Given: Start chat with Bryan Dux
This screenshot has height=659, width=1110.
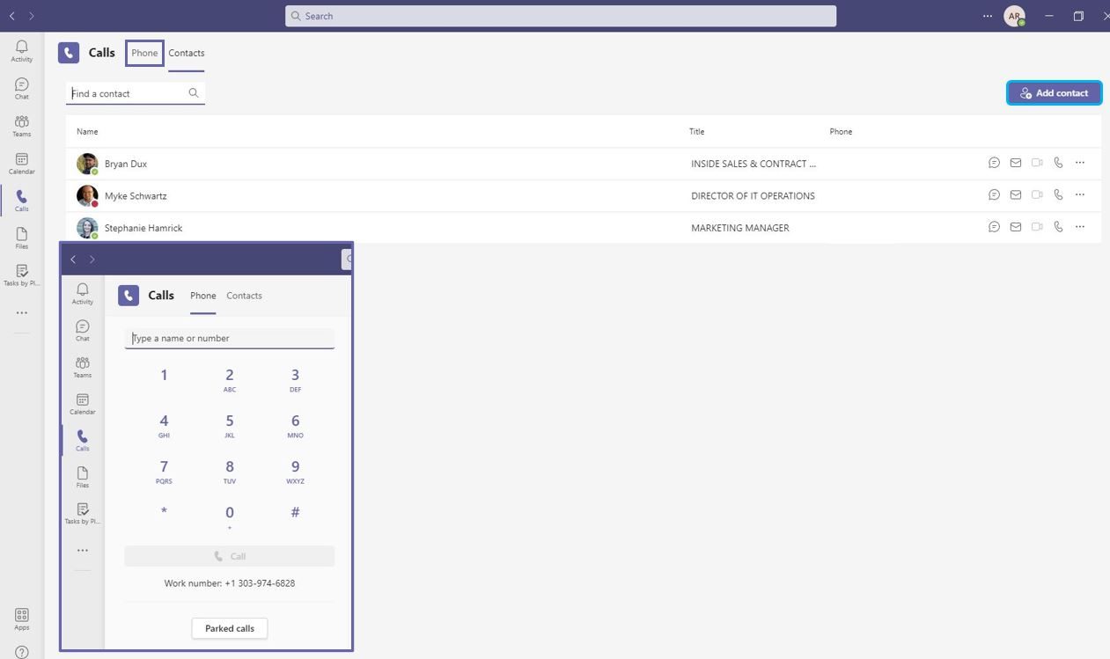Looking at the screenshot, I should [994, 163].
